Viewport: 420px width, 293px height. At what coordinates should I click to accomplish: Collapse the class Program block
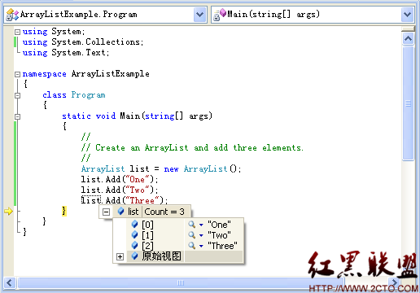click(x=17, y=95)
